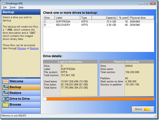Minimize the DriveImage XML window
The height and width of the screenshot is (120, 159).
pos(141,3)
